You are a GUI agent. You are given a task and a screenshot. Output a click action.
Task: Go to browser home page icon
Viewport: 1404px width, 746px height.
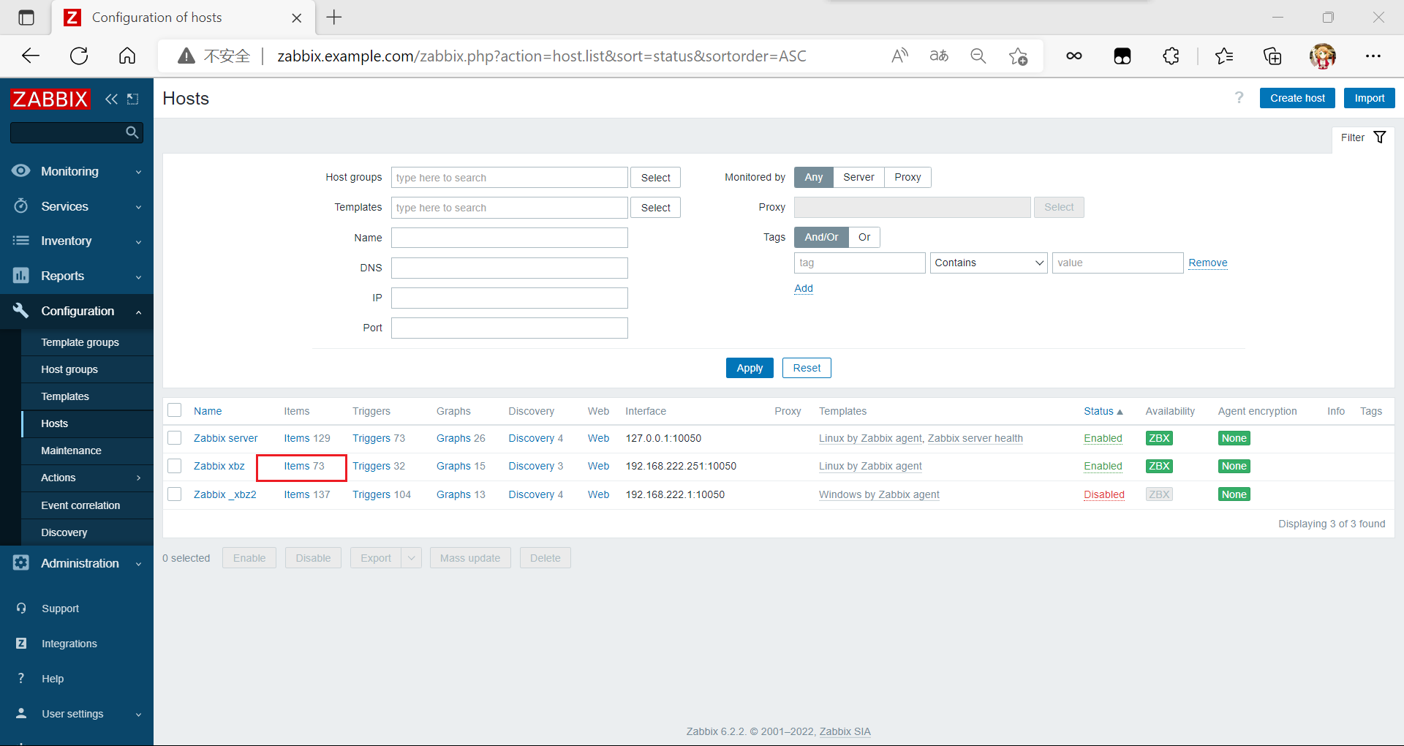point(127,56)
